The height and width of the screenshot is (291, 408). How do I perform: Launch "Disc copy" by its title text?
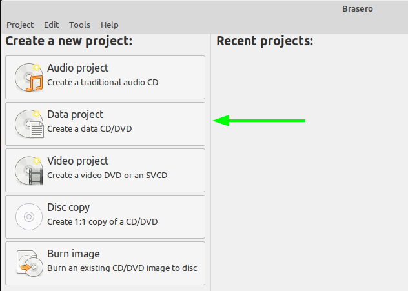pyautogui.click(x=68, y=207)
